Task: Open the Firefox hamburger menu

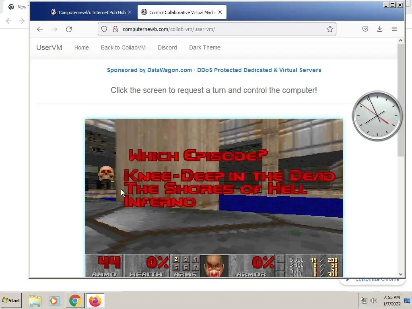Action: (394, 29)
